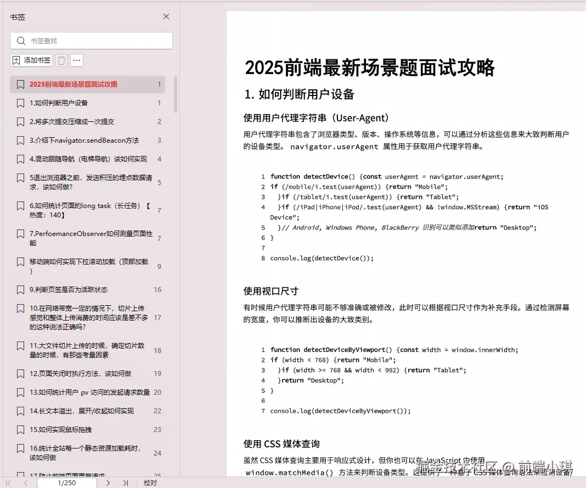This screenshot has width=586, height=488.
Task: Open bookmark 移动端如何实现下拉滚动加载
Action: pyautogui.click(x=87, y=266)
